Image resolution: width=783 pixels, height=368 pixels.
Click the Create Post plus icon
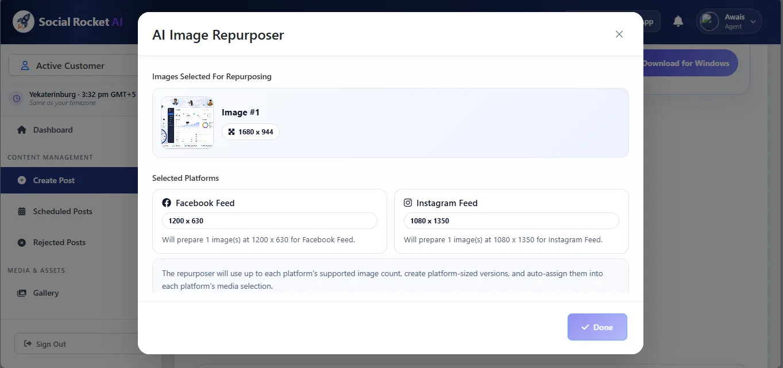(x=22, y=180)
